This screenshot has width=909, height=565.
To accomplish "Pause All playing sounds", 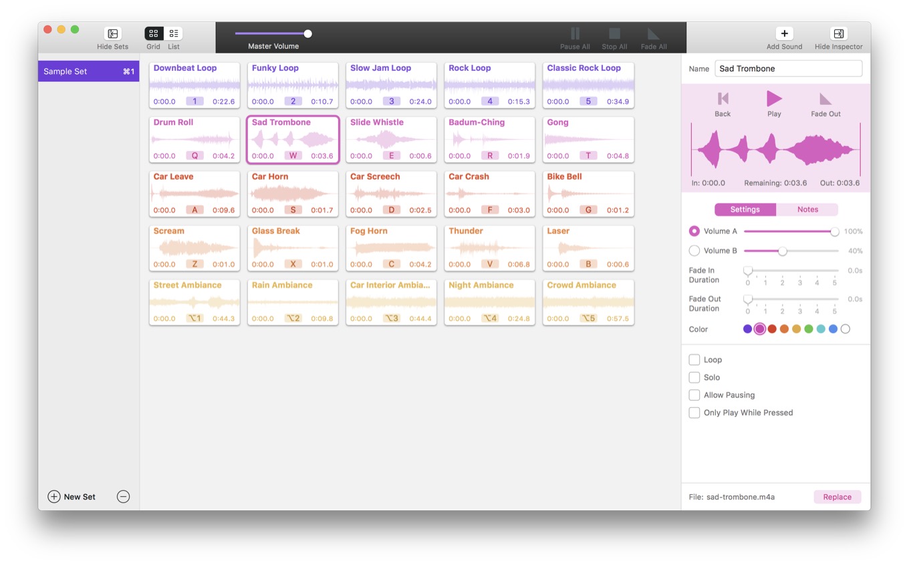I will click(x=575, y=35).
